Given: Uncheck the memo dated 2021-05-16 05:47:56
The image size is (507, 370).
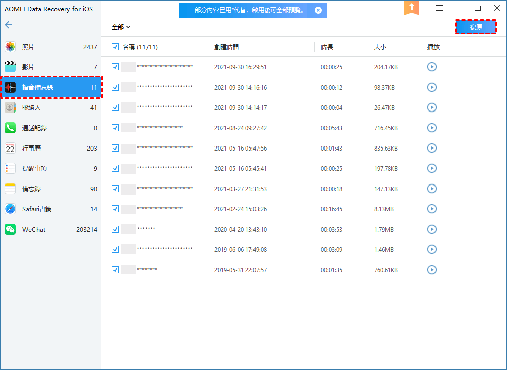Looking at the screenshot, I should [115, 148].
